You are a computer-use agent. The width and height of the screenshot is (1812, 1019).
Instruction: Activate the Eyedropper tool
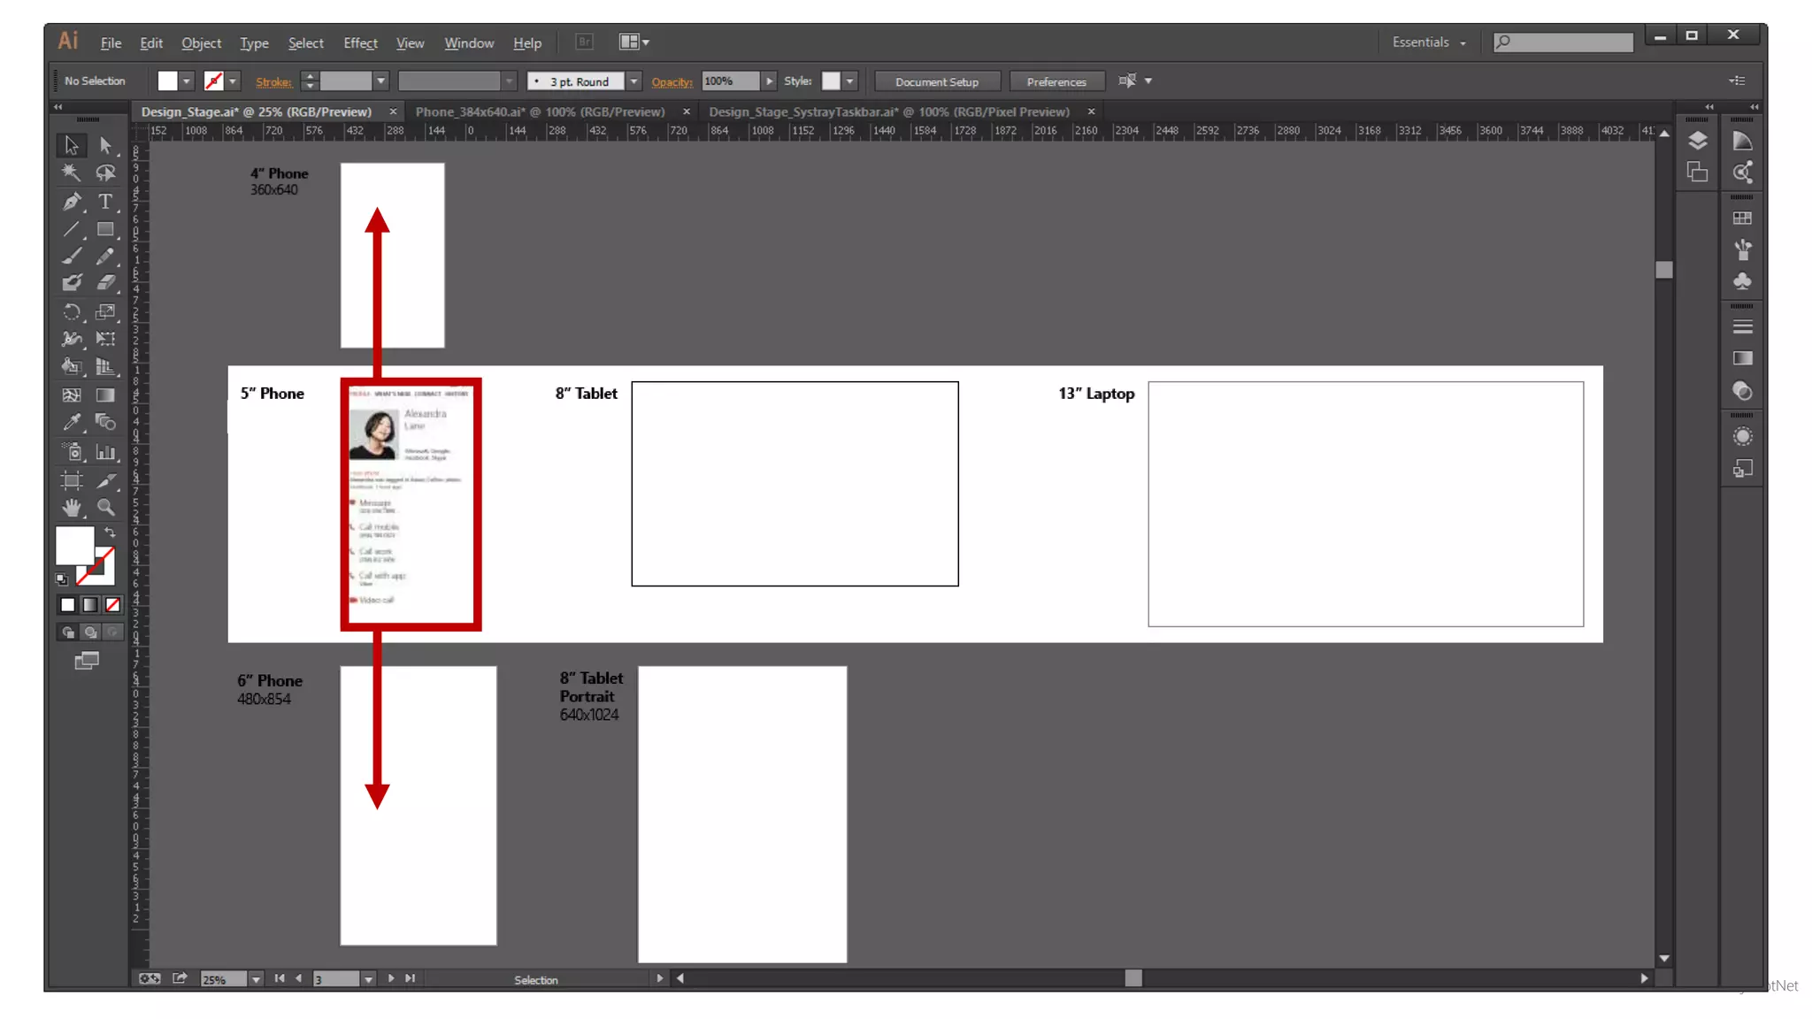pos(72,423)
